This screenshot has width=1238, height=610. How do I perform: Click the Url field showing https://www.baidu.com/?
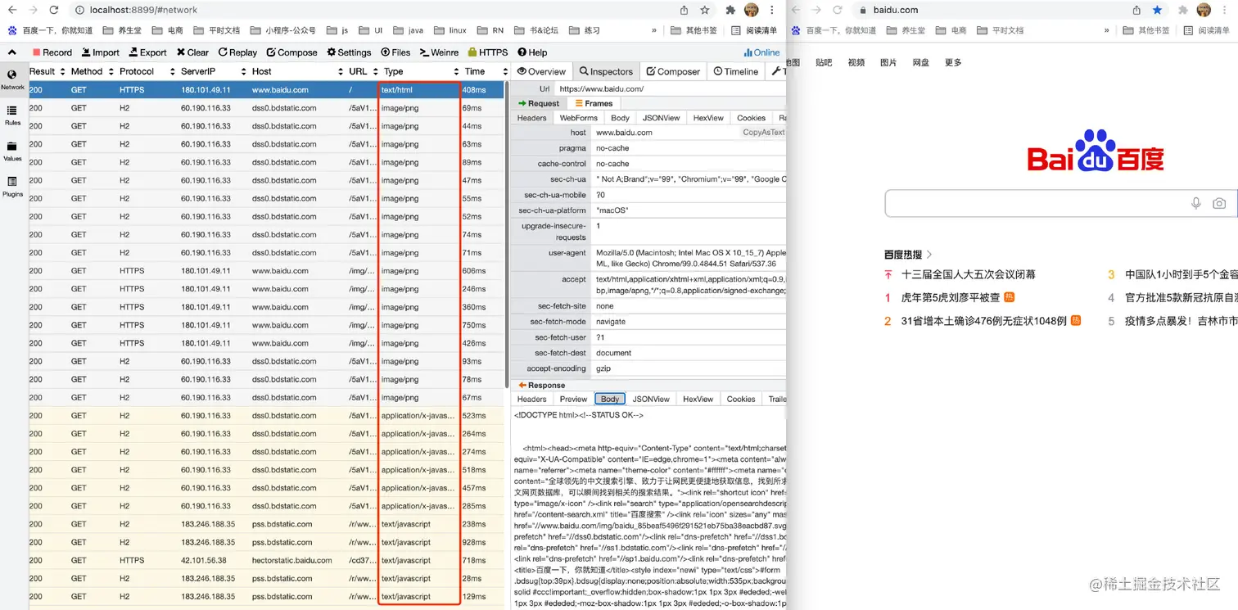pyautogui.click(x=670, y=88)
